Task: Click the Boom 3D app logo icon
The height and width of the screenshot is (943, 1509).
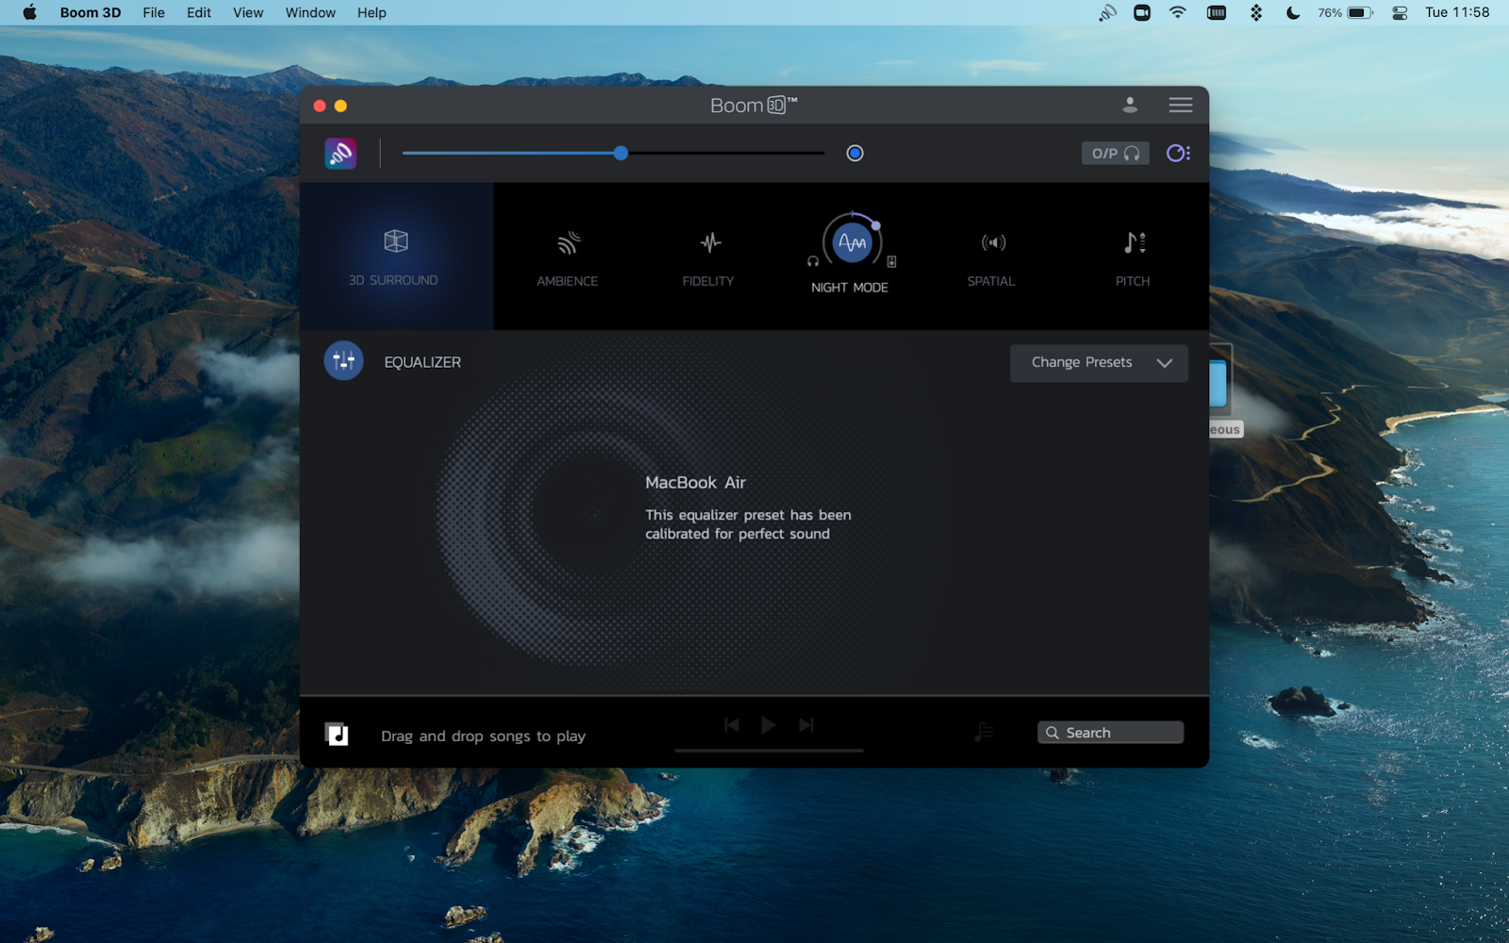Action: [x=340, y=153]
